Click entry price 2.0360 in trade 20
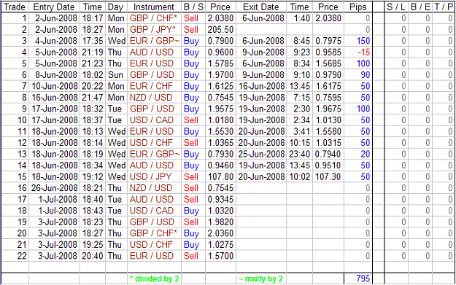Viewport: 456px width, 285px height. (x=220, y=233)
